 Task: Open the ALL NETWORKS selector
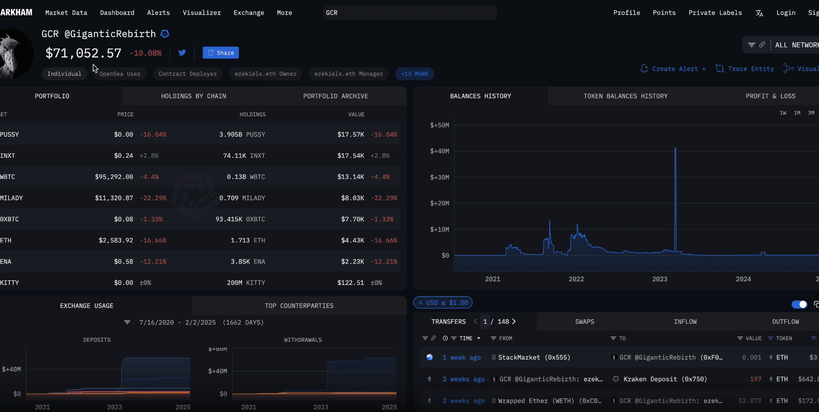[x=797, y=45]
